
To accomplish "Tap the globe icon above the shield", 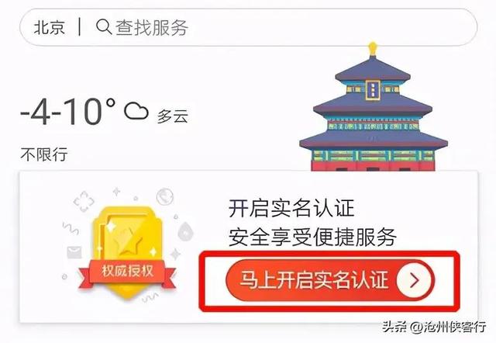I will (x=165, y=196).
